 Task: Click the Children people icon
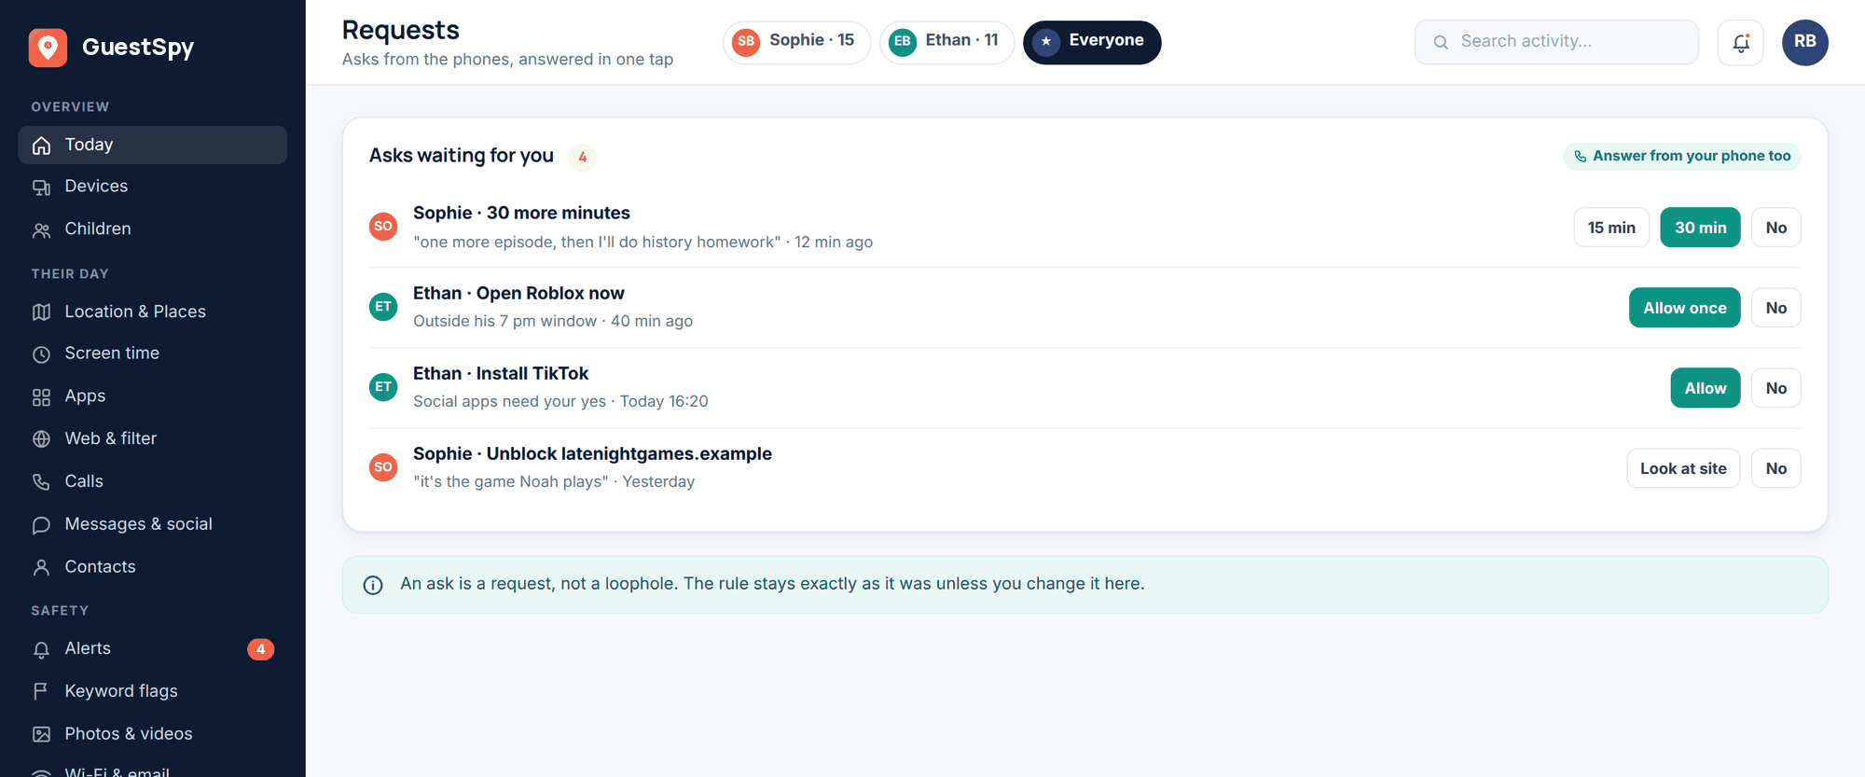point(41,229)
